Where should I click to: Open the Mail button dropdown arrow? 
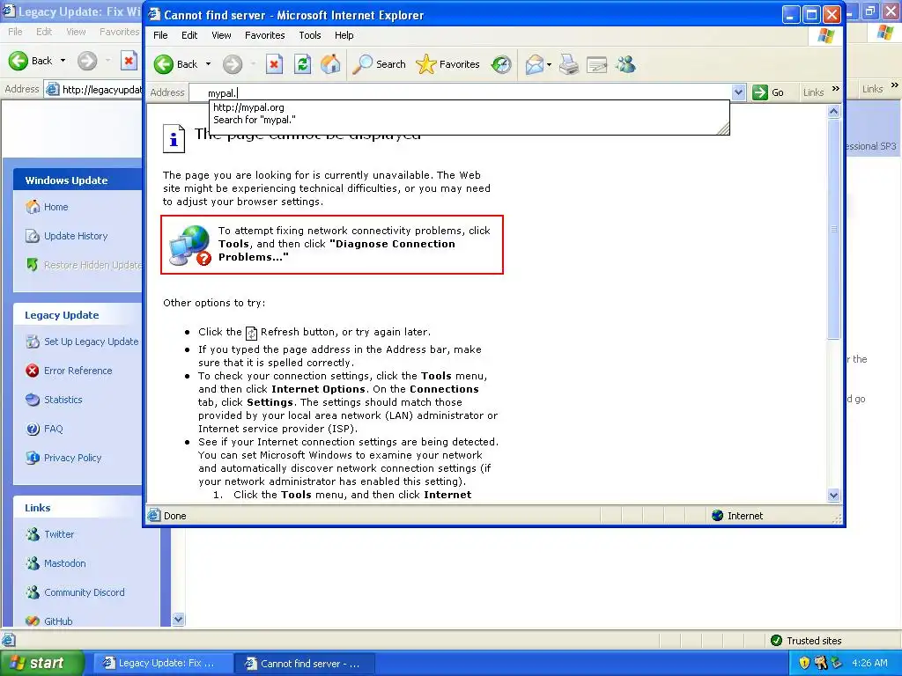point(549,64)
